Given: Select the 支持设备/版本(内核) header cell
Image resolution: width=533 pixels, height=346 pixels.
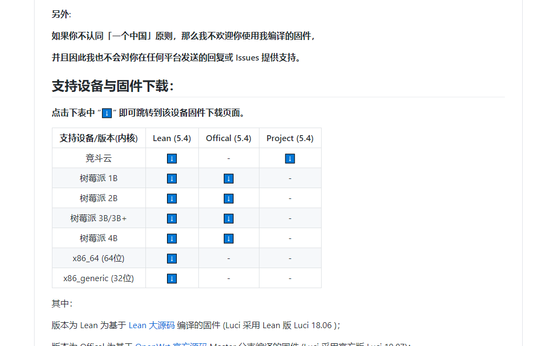Looking at the screenshot, I should coord(98,138).
